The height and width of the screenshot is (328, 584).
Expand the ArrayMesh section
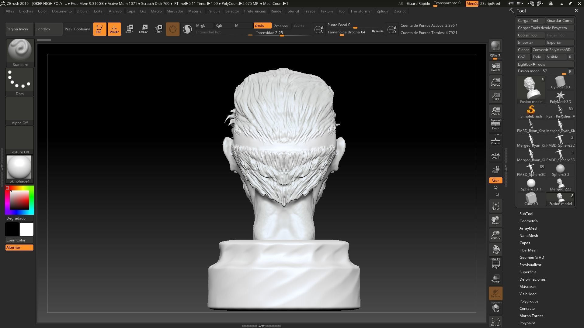[x=529, y=228]
